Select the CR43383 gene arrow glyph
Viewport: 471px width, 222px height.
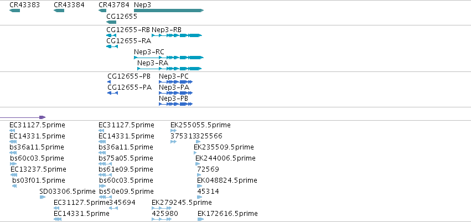click(14, 11)
